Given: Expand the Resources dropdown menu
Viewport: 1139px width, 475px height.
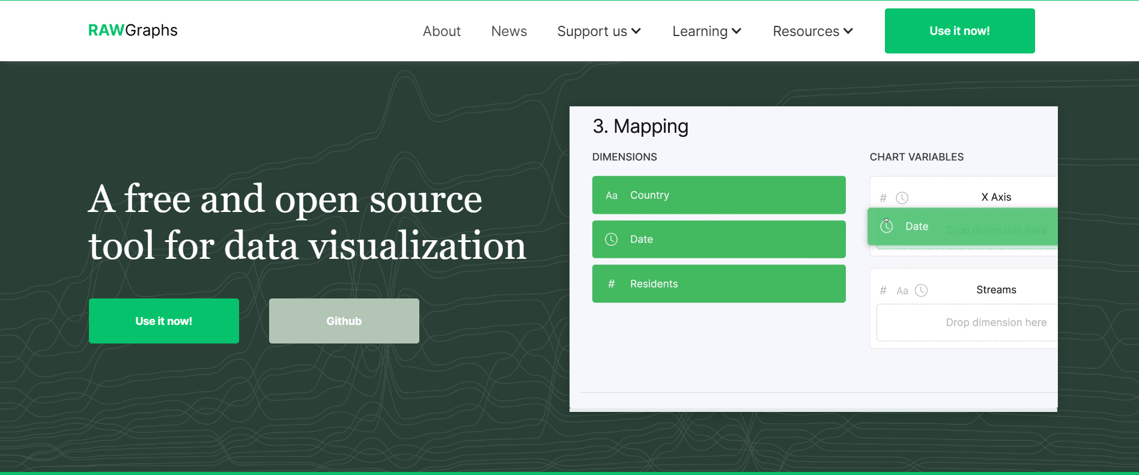Looking at the screenshot, I should [813, 31].
